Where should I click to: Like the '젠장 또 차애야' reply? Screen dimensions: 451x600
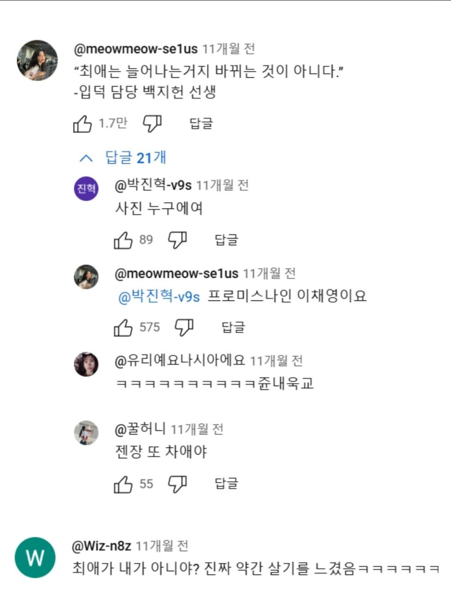(x=124, y=484)
